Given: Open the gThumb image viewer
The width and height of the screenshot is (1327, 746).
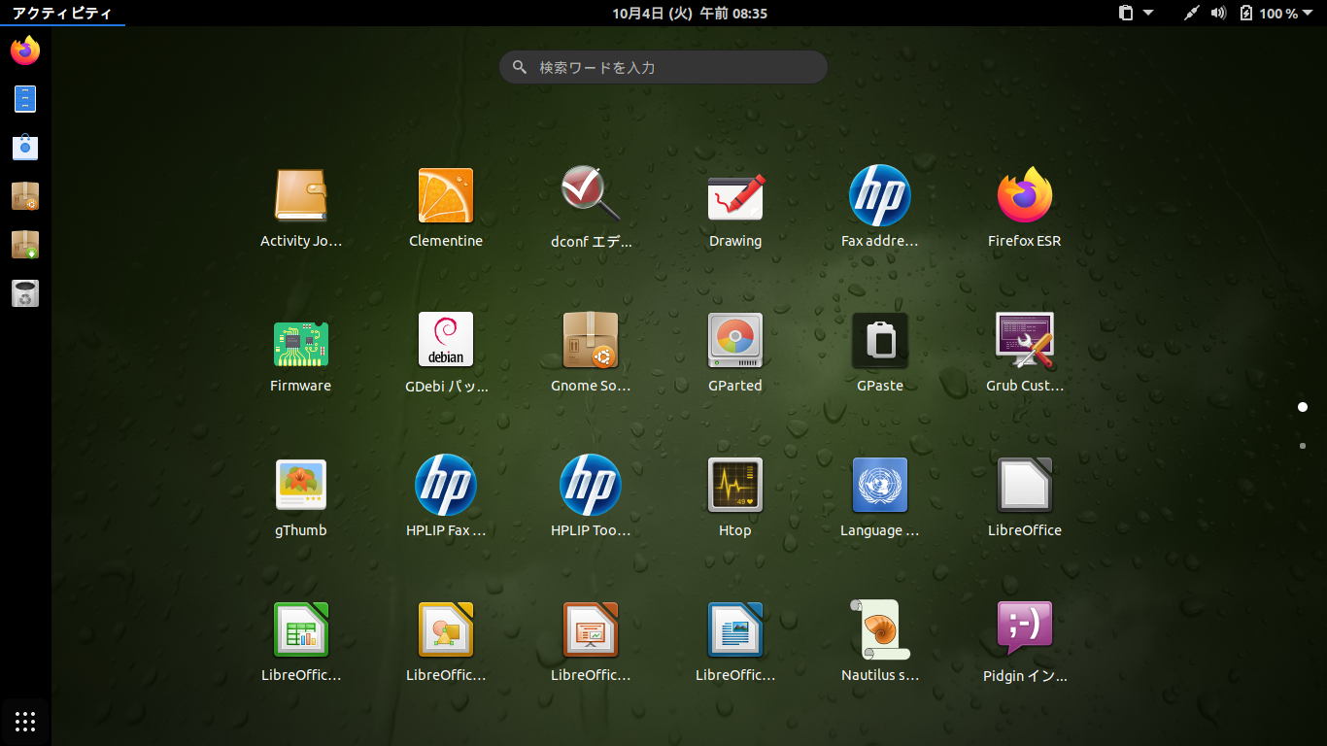Looking at the screenshot, I should point(301,485).
